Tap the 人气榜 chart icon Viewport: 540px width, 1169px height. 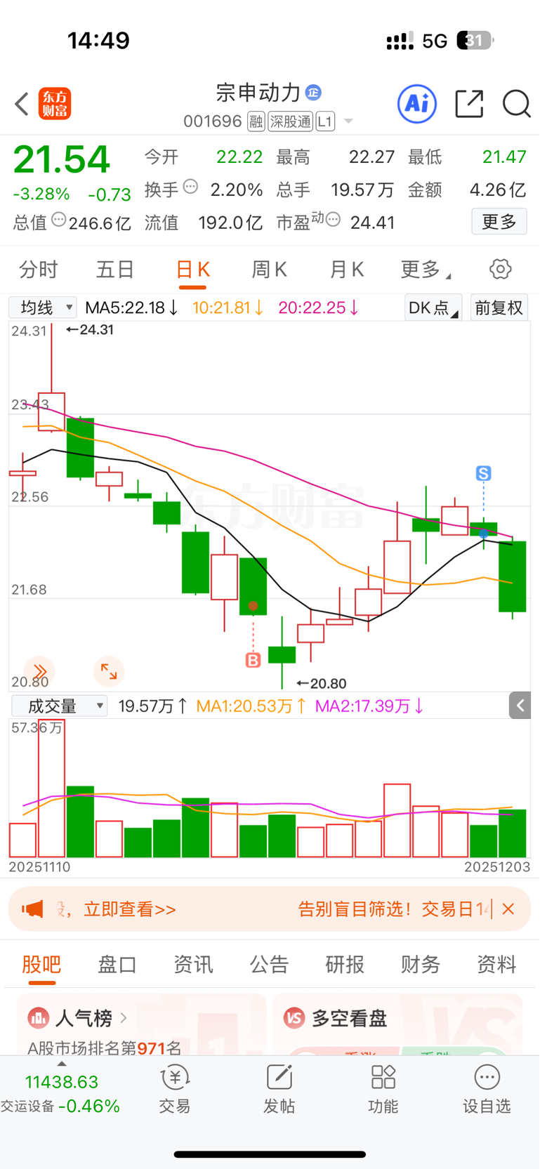pos(38,1017)
